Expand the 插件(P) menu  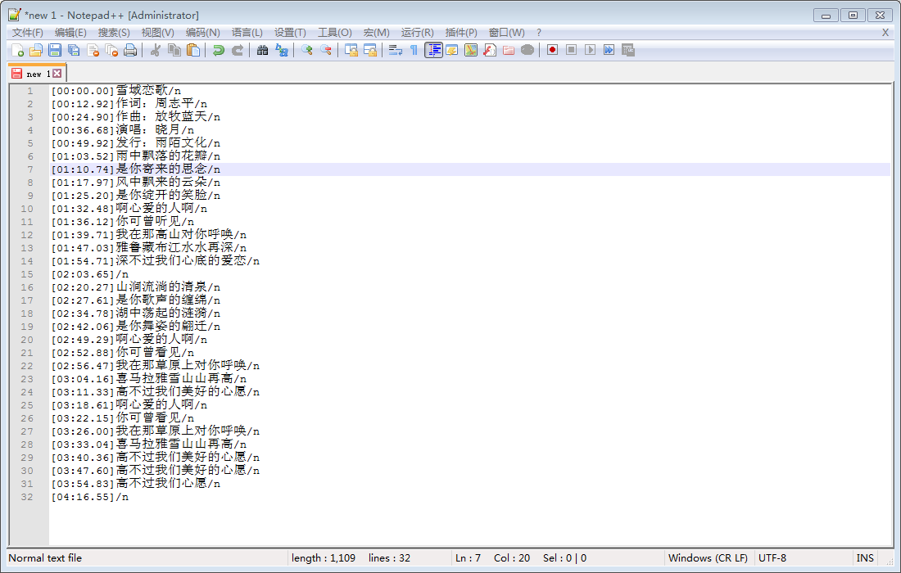pos(460,33)
